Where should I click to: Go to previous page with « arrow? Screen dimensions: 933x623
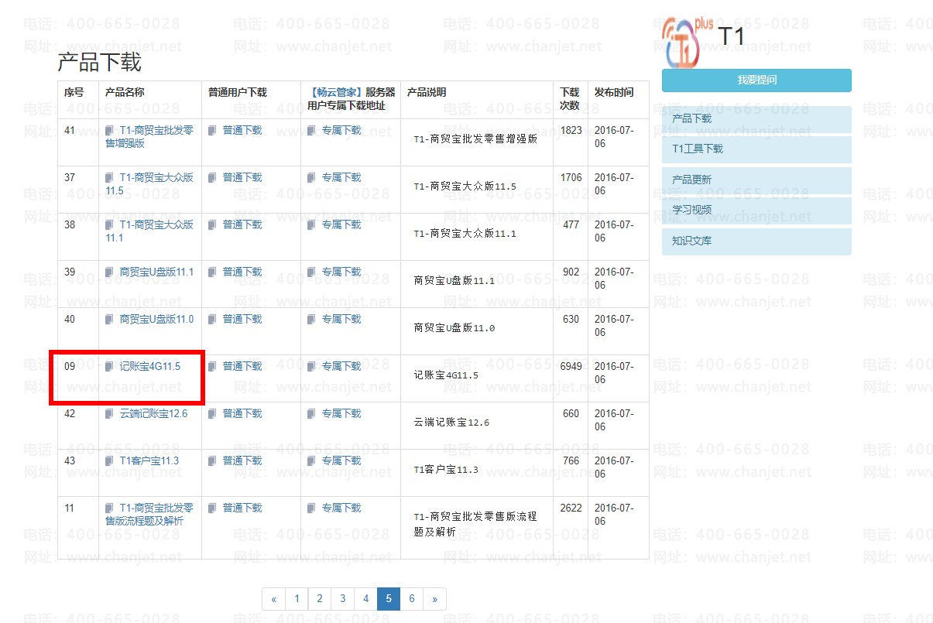273,599
